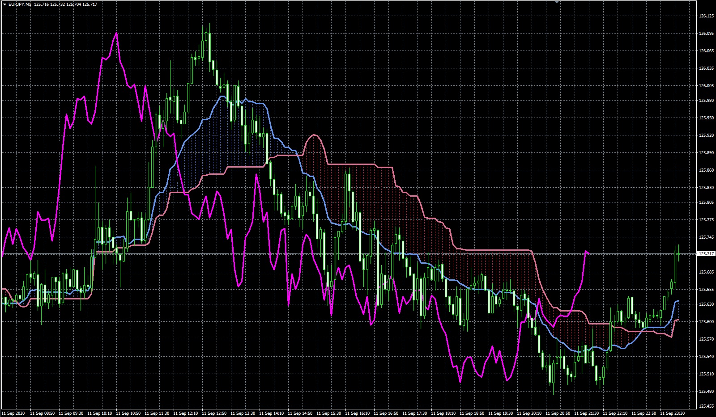Click the 11 Sep 16:50 time label
Viewport: 716px width, 417px height.
click(x=386, y=413)
